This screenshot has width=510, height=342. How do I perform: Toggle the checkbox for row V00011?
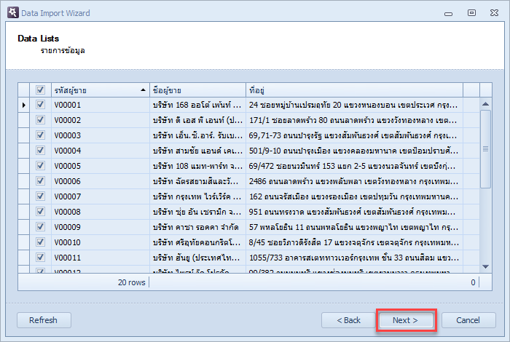pos(40,258)
